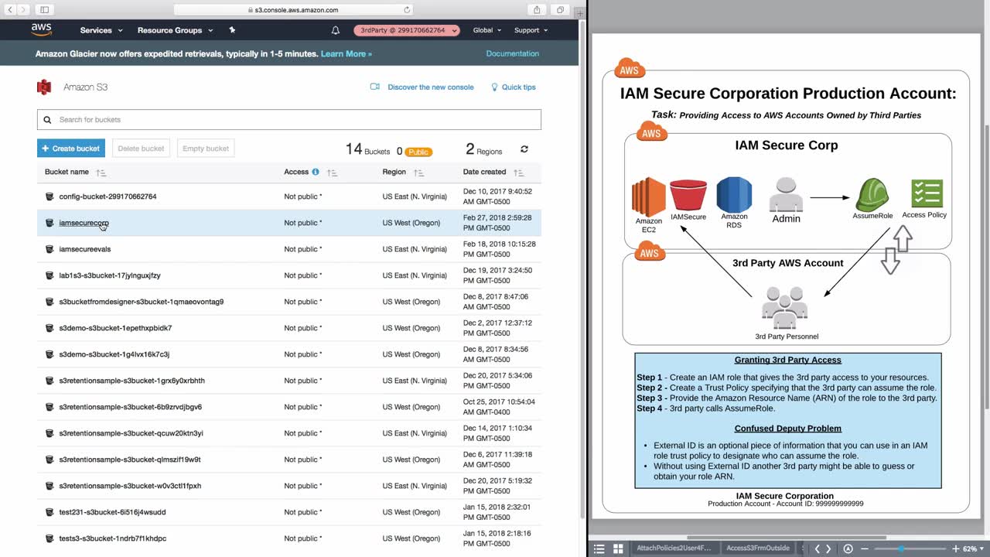
Task: Click the Date created column header
Action: [x=484, y=172]
